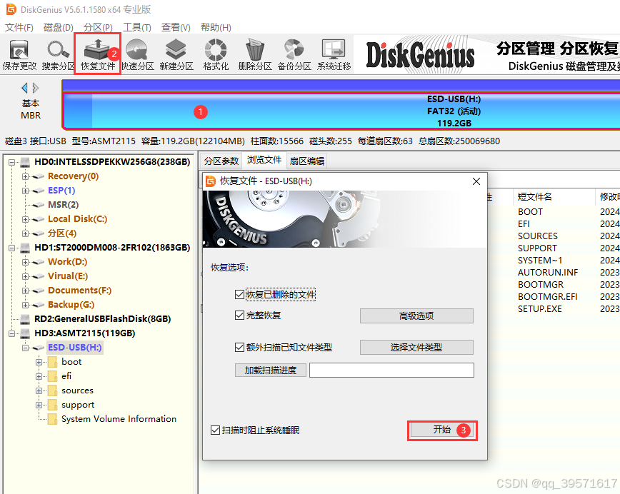Screen dimensions: 620x494
Task: Select the Backup(G:) tree item
Action: coord(71,305)
